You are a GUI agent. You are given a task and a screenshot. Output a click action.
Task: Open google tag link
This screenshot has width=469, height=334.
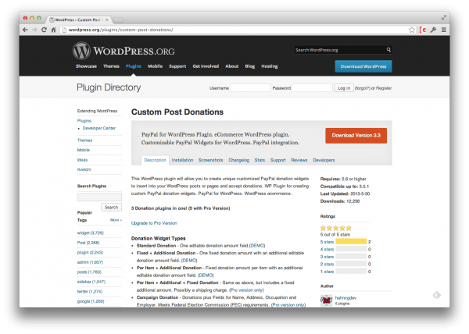[91, 301]
